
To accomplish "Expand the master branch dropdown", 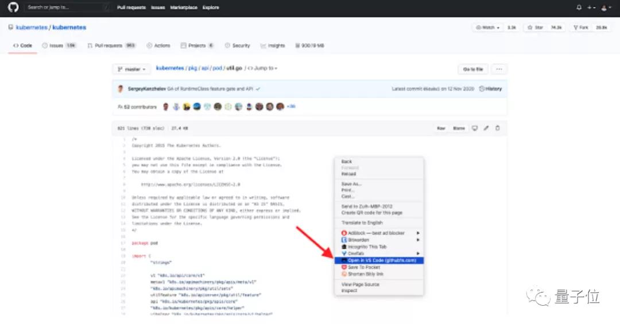I will pyautogui.click(x=131, y=69).
